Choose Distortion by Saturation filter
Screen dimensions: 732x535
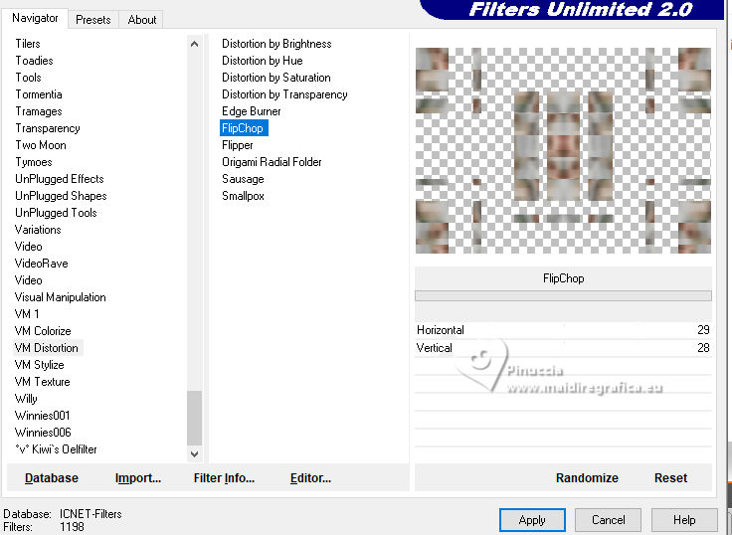pos(275,77)
